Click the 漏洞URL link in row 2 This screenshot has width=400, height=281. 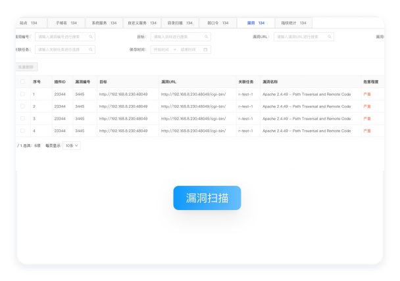coord(193,106)
